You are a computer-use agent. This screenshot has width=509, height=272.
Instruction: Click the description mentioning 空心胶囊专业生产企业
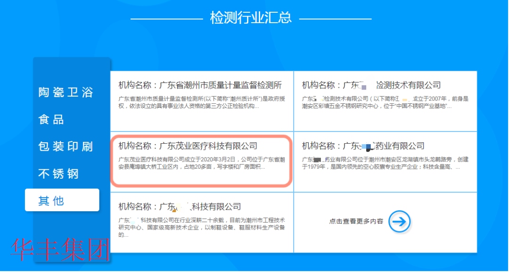pyautogui.click(x=386, y=164)
